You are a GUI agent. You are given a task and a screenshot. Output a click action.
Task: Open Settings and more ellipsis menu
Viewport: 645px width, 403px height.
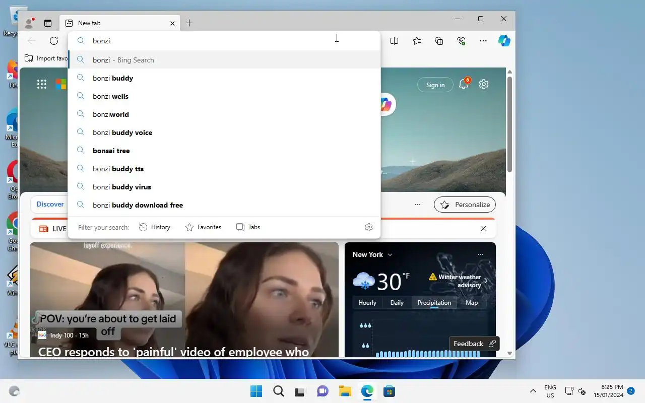tap(483, 41)
